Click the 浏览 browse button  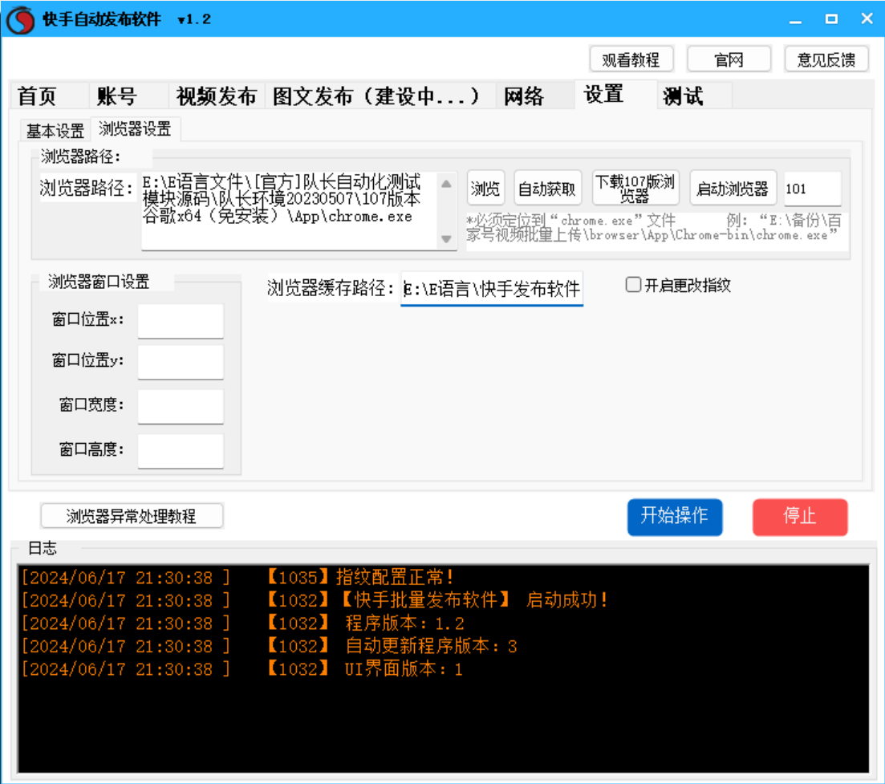485,189
